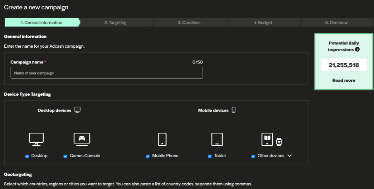Click the Mobile Phone device icon

pos(162,139)
